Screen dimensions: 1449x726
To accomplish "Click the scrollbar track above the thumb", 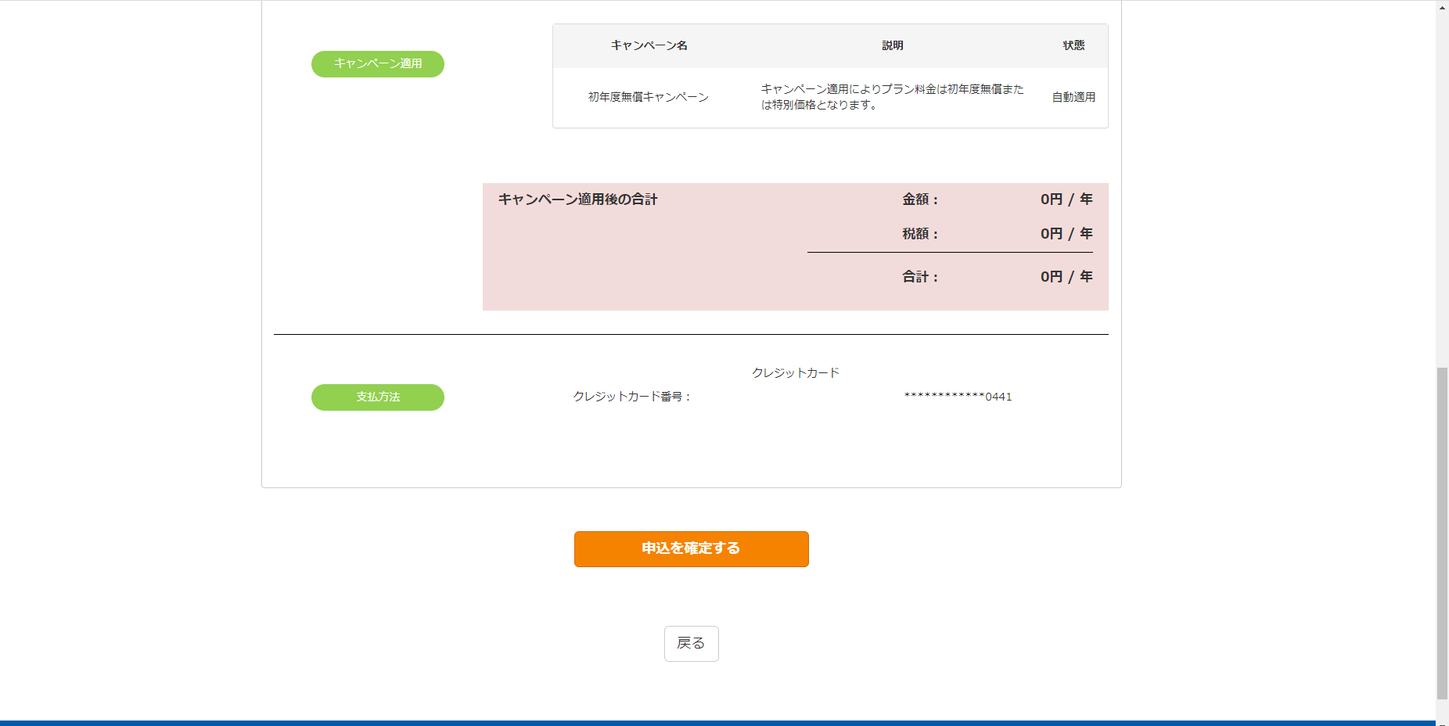I will click(1442, 188).
